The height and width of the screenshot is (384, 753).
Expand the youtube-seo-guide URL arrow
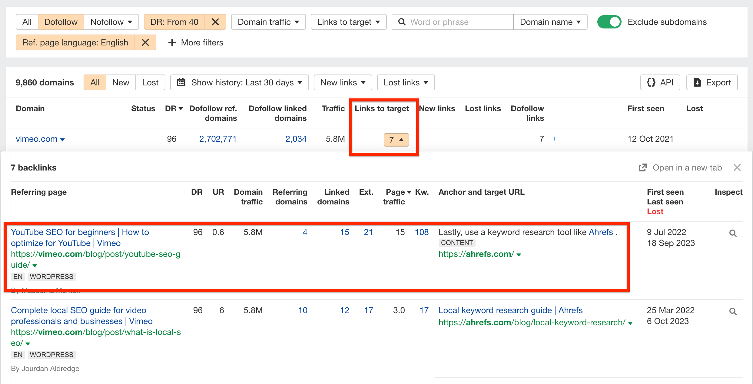35,266
